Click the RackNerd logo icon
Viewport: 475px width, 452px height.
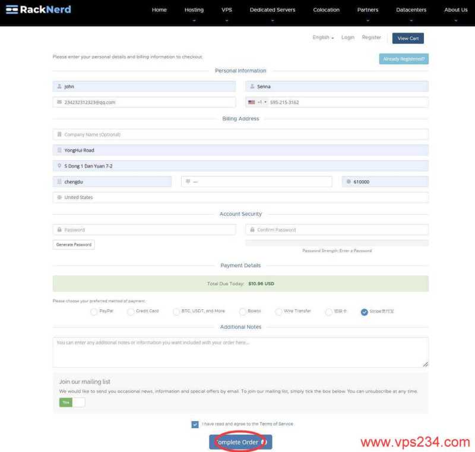tap(11, 10)
